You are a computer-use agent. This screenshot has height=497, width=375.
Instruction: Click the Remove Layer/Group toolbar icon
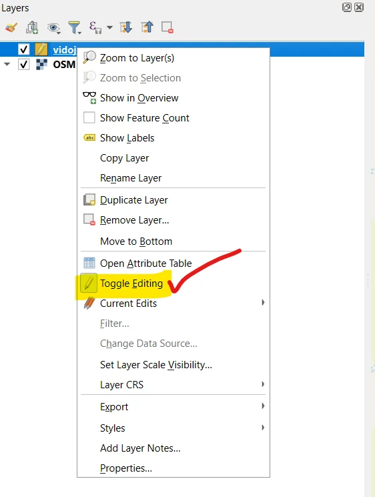tap(167, 27)
